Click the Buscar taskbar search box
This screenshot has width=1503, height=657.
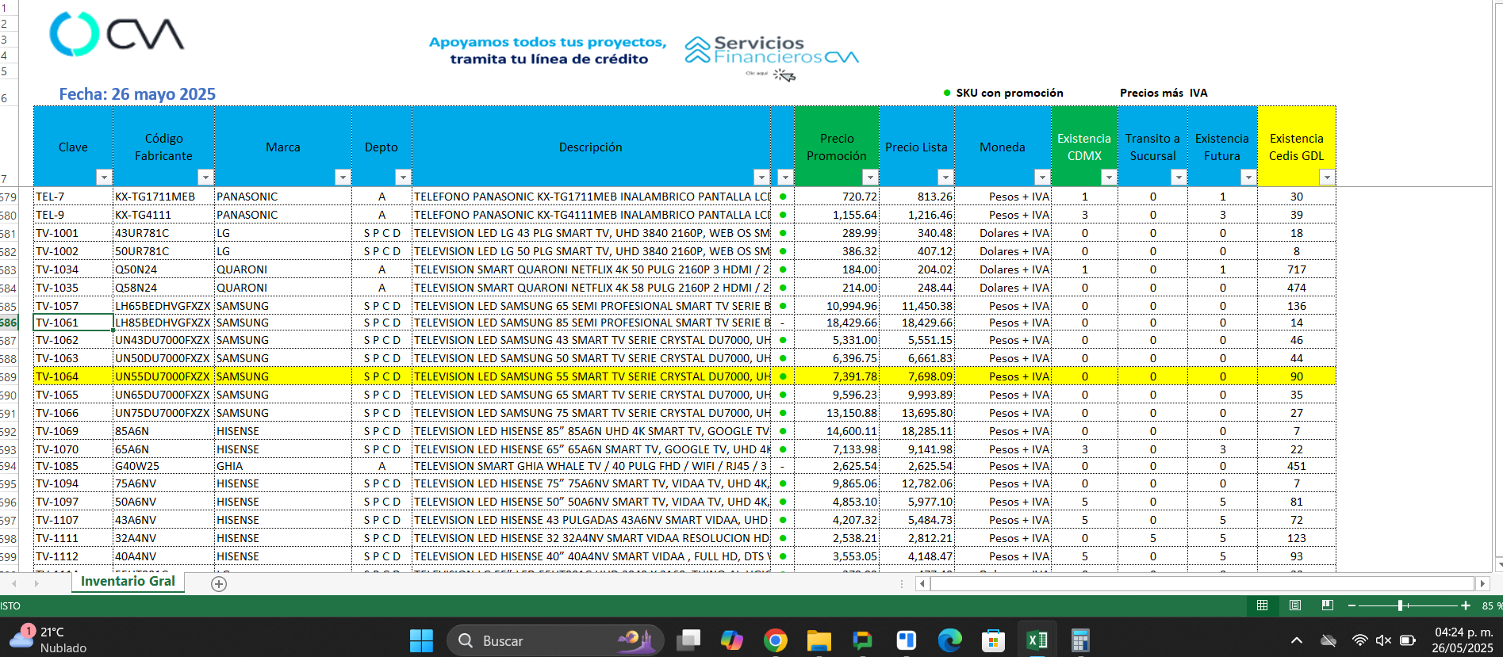point(555,640)
